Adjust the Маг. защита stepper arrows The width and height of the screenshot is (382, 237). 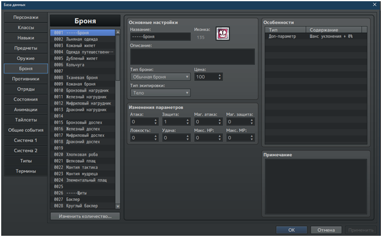[252, 122]
